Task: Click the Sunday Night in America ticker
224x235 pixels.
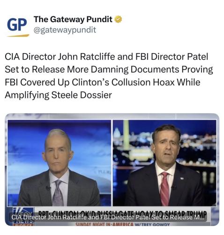Action: (104, 224)
